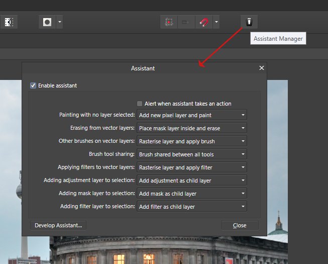Click the Develop Assistant... button
The height and width of the screenshot is (264, 328).
click(x=58, y=225)
